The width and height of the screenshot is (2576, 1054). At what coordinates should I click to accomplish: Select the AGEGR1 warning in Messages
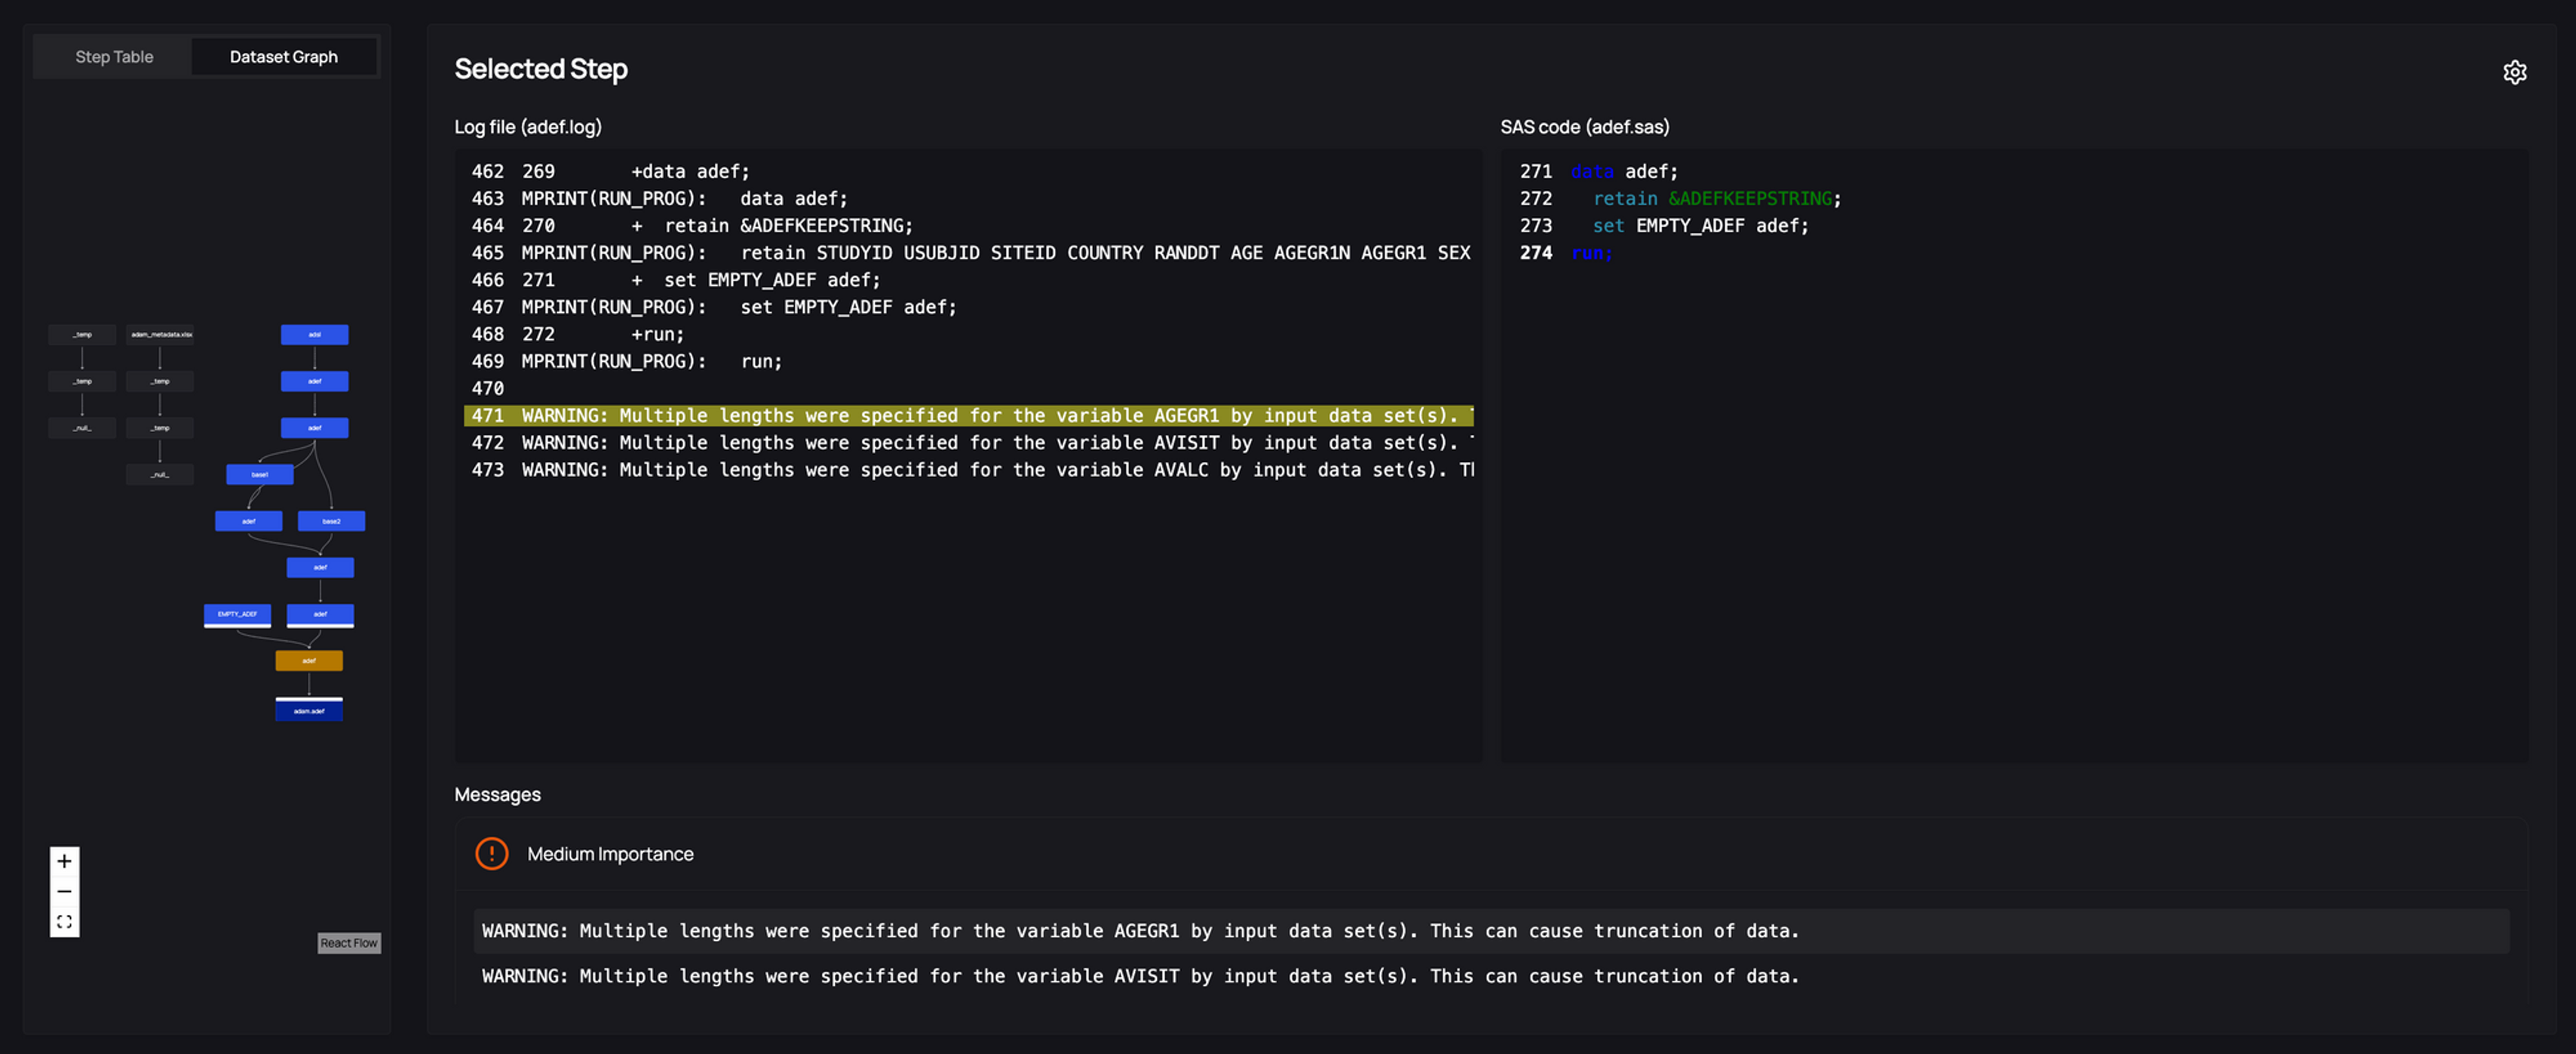click(1140, 930)
